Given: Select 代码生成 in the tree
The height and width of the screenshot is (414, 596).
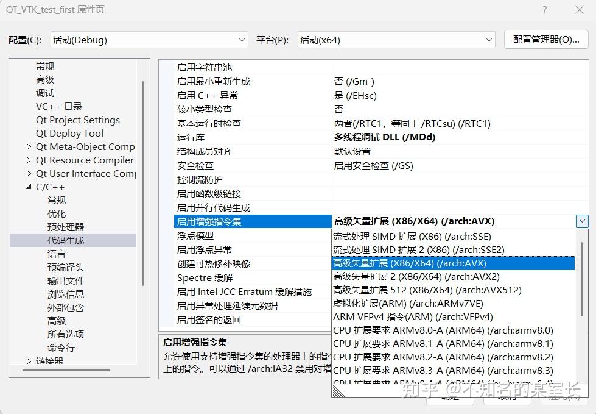Looking at the screenshot, I should point(66,240).
